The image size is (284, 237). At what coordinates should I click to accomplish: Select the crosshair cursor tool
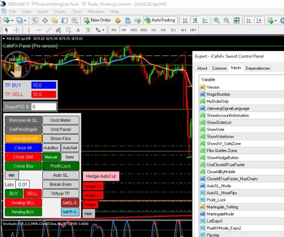(x=17, y=30)
